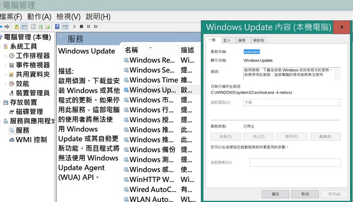Pause the service using pause icon
The image size is (353, 202).
tap(88, 26)
